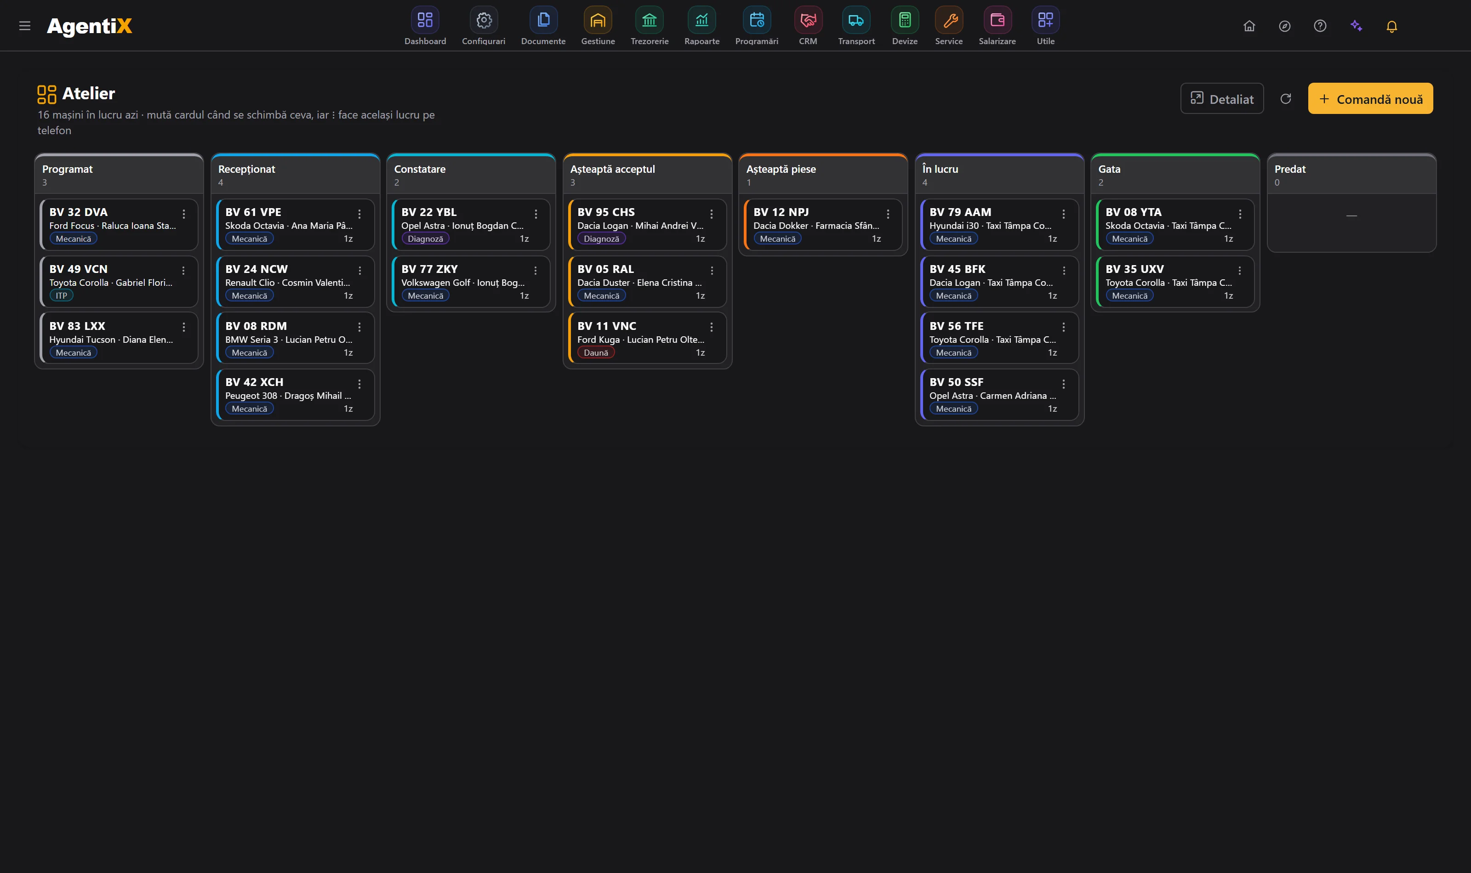The height and width of the screenshot is (873, 1471).
Task: Open the Programări calendar module
Action: click(x=757, y=27)
